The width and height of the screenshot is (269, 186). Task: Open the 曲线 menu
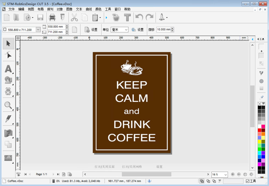point(89,9)
